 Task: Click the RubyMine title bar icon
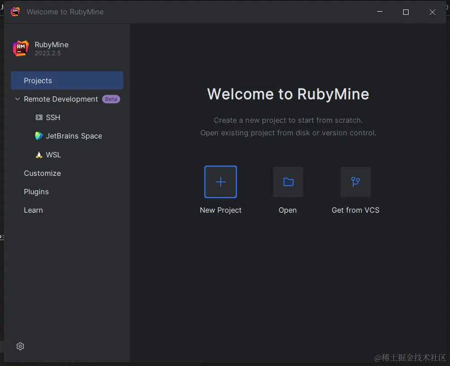(15, 12)
